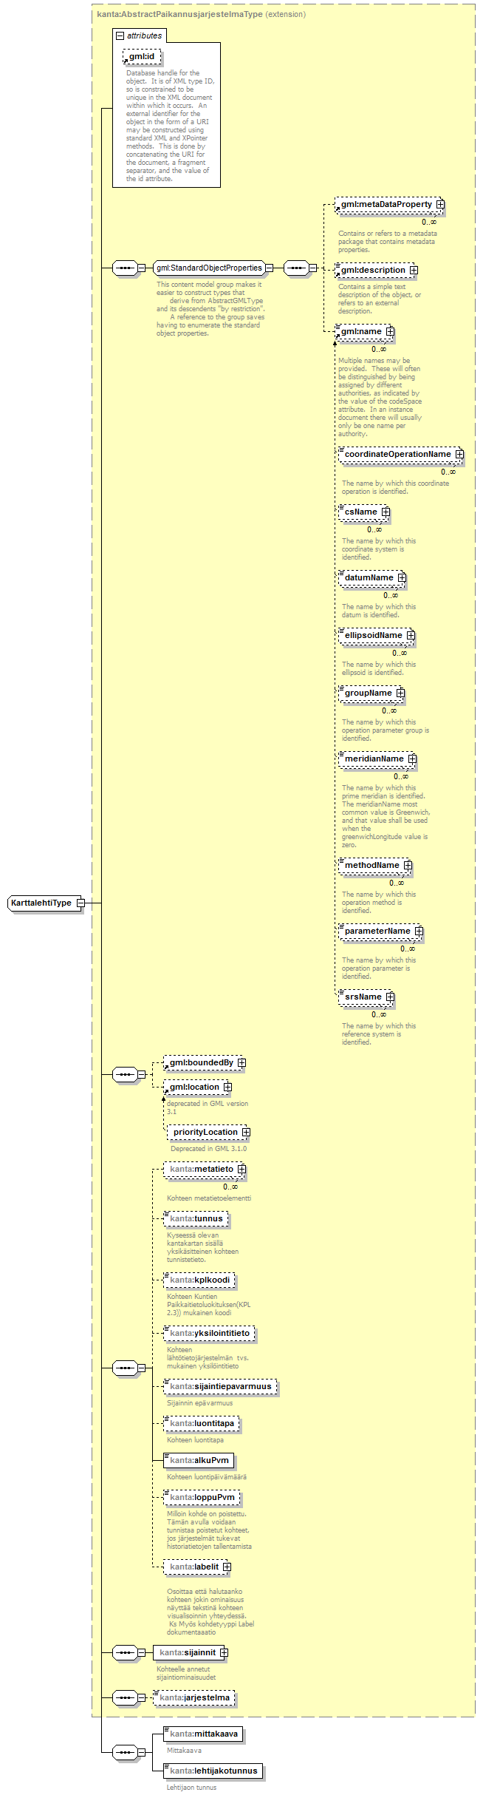The width and height of the screenshot is (483, 1795).
Task: Select kanta:luontitapa element
Action: pos(202,1423)
